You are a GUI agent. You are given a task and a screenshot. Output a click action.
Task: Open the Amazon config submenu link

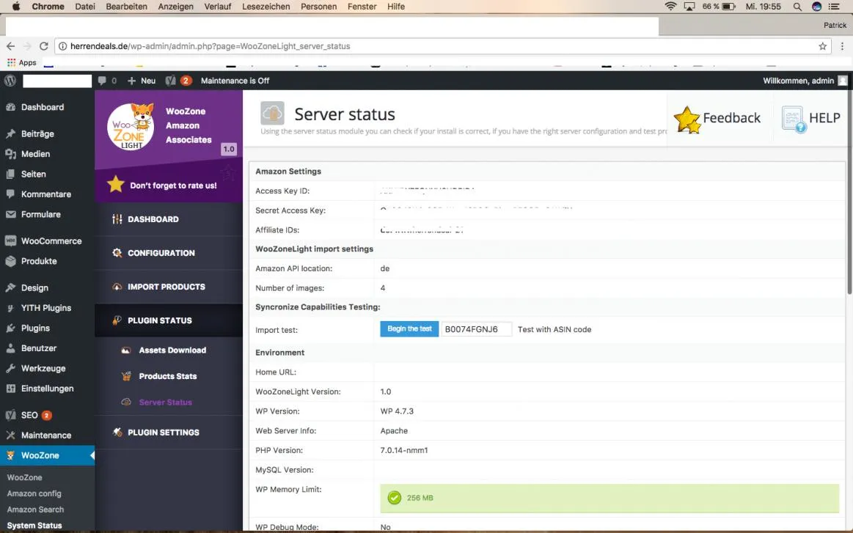click(x=34, y=493)
